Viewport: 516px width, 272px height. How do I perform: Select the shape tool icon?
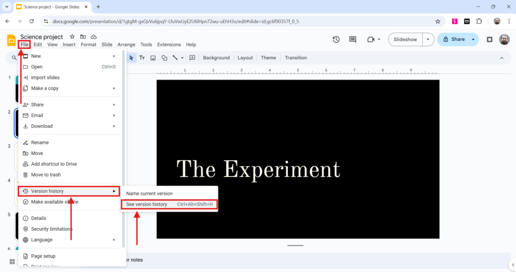[164, 58]
